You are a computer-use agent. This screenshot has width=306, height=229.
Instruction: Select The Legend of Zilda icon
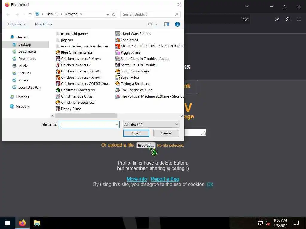point(117,90)
